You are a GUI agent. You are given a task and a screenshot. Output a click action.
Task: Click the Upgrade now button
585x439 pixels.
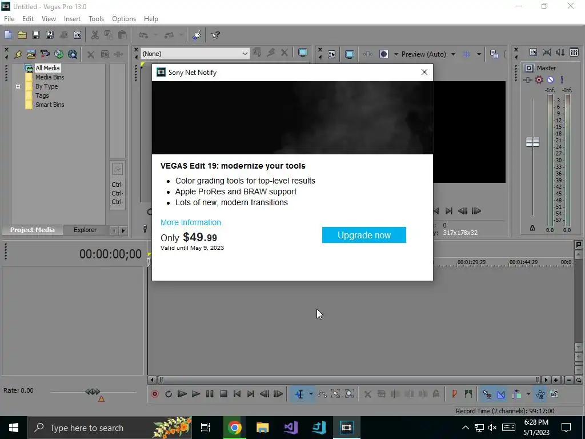point(364,235)
